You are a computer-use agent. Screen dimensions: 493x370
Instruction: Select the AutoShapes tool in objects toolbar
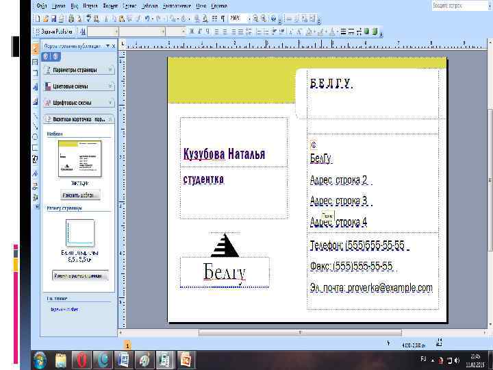pos(35,159)
